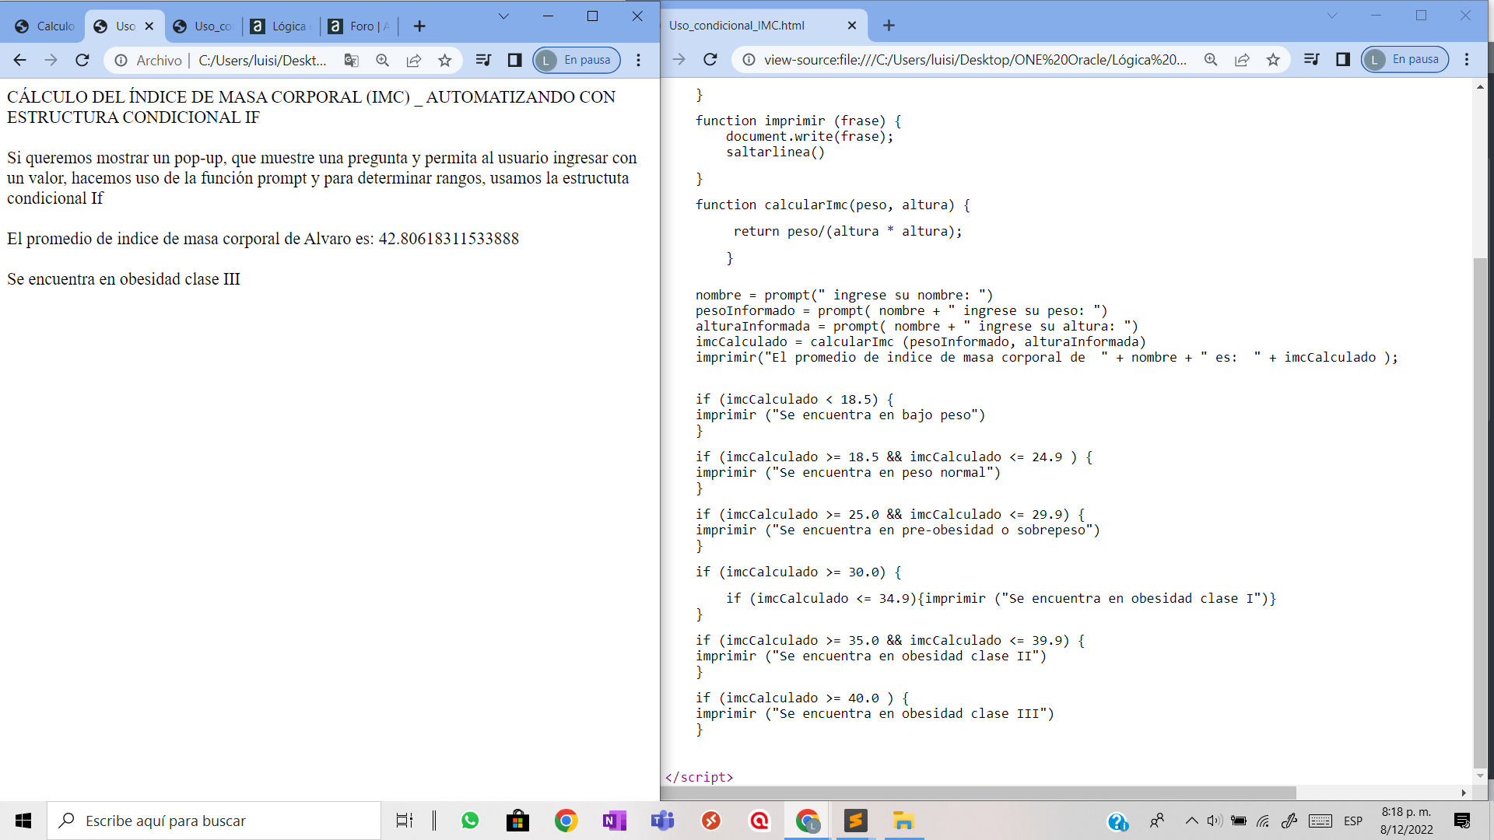
Task: Open Chrome menu in right browser
Action: click(x=1467, y=59)
